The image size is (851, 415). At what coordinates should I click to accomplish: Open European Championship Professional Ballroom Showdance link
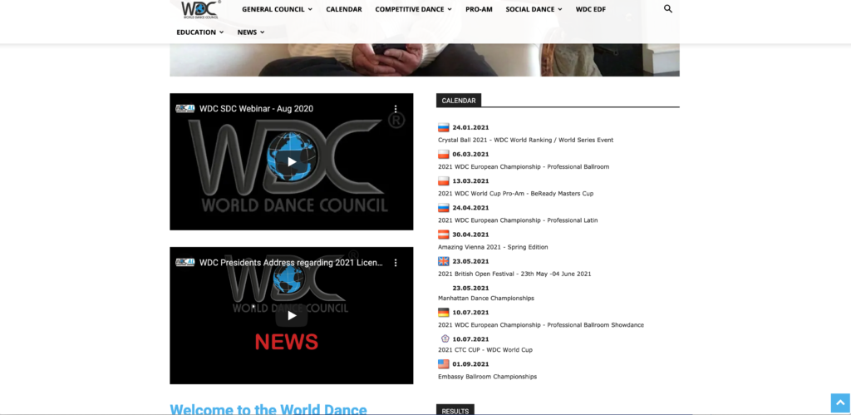[x=541, y=325]
